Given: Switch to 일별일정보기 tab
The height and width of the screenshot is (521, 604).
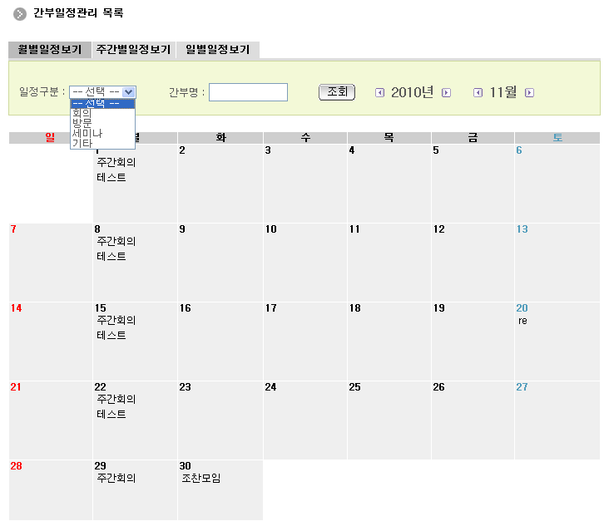Looking at the screenshot, I should [x=217, y=50].
